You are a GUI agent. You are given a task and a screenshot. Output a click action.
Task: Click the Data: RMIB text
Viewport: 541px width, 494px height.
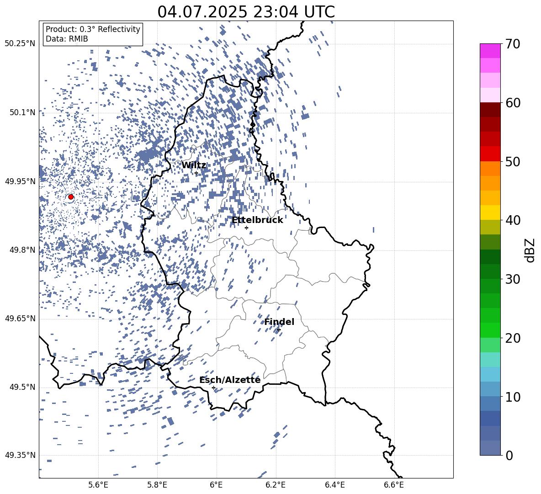pyautogui.click(x=67, y=39)
